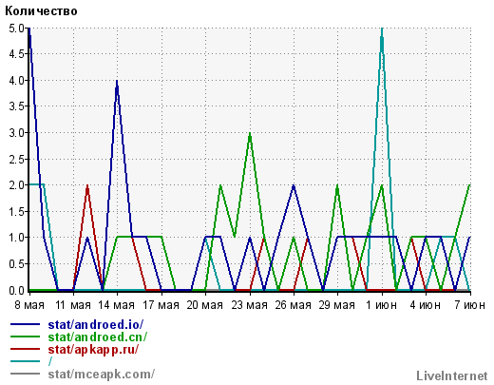The height and width of the screenshot is (385, 494).
Task: Click the 5.0 y-axis label
Action: click(x=16, y=29)
